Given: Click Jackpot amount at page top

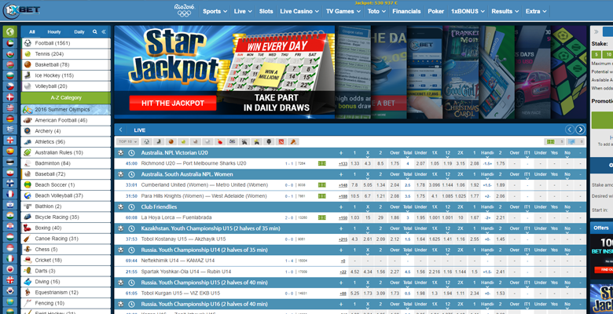Looking at the screenshot, I should coord(376,2).
